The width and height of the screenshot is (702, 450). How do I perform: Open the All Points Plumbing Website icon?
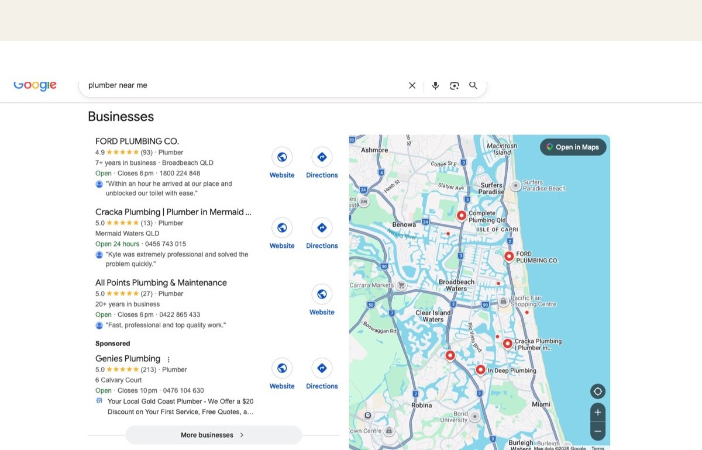click(322, 294)
